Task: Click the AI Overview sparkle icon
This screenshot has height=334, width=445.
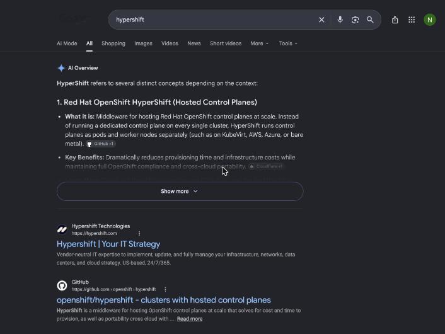Action: click(x=61, y=68)
